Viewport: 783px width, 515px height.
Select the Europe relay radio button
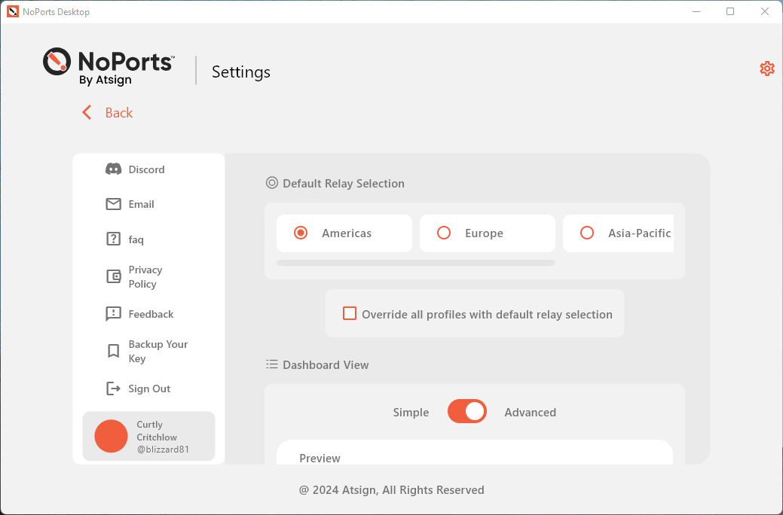[444, 233]
